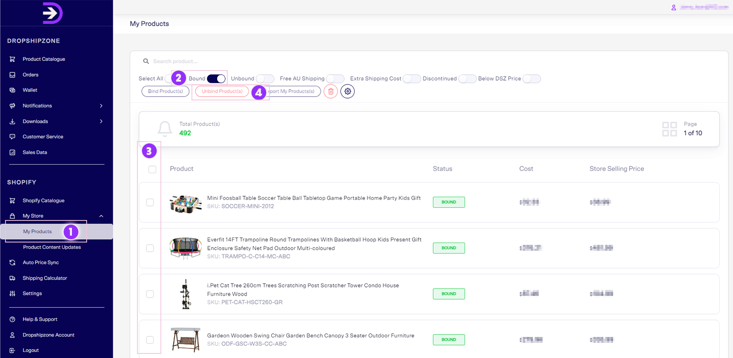This screenshot has height=358, width=733.
Task: Open the Everfit 14FT Trampoline product title
Action: coord(314,244)
